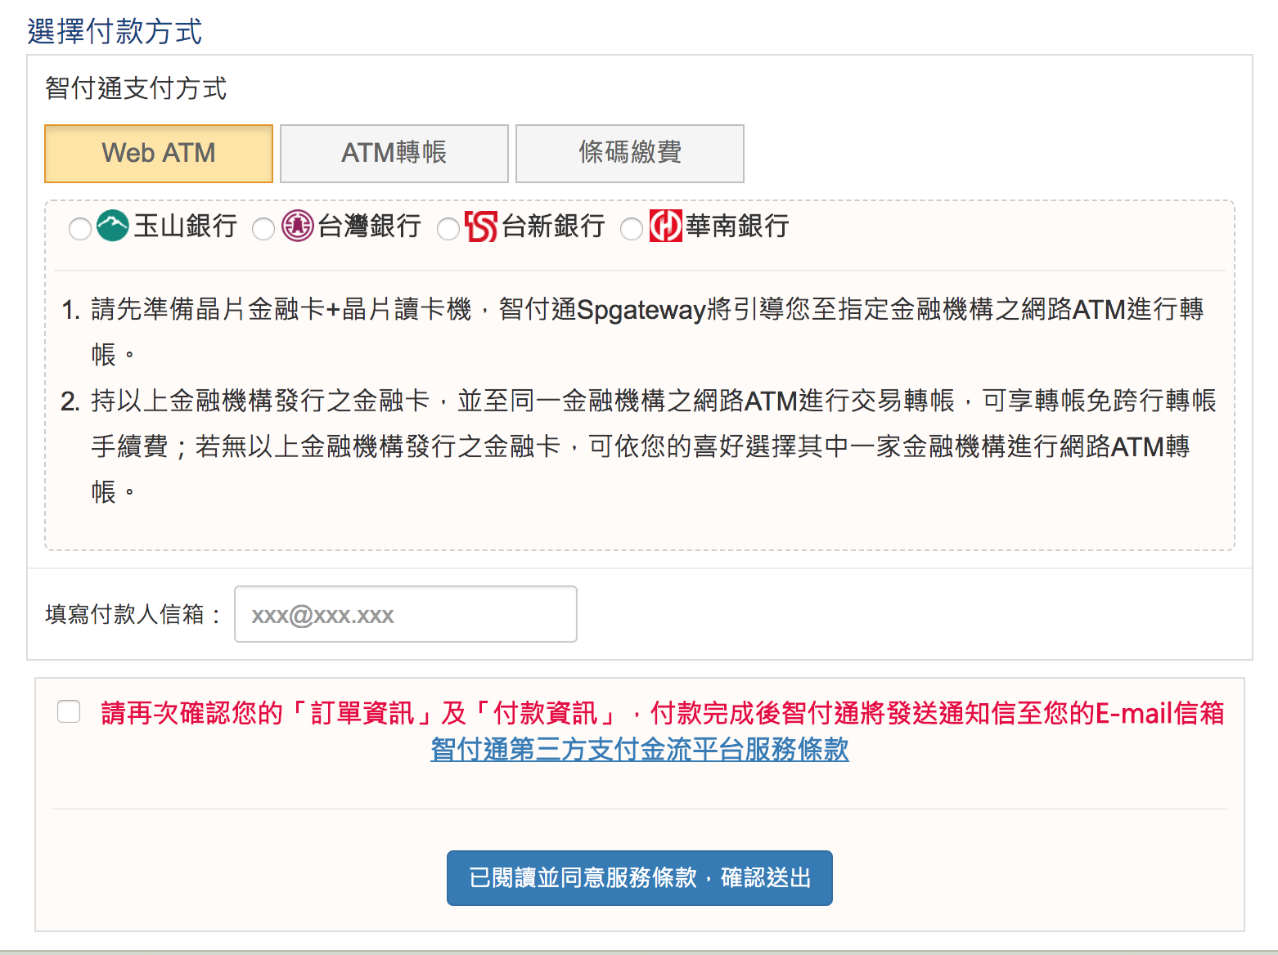
Task: Click the 玉山銀行 green mountain logo
Action: pyautogui.click(x=113, y=226)
